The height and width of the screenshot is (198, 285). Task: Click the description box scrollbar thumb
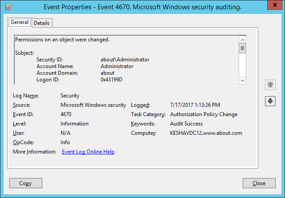(242, 48)
